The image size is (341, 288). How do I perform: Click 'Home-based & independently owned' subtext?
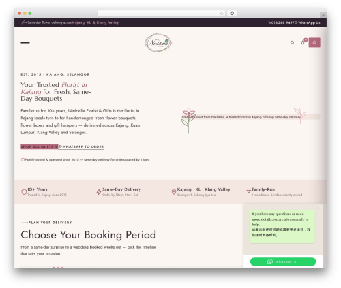click(277, 195)
